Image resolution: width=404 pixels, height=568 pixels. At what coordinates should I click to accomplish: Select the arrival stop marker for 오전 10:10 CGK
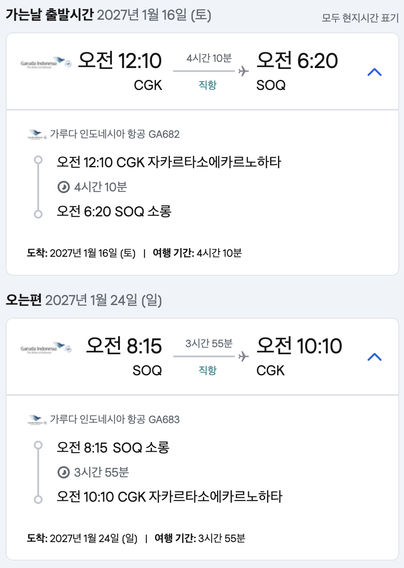(x=38, y=500)
